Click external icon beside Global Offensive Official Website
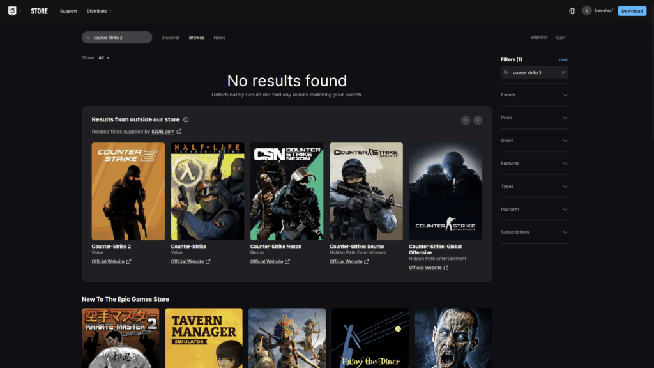This screenshot has width=654, height=368. 446,268
